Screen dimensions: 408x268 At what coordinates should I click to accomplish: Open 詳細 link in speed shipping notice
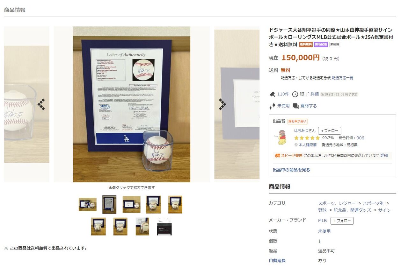[x=384, y=156]
